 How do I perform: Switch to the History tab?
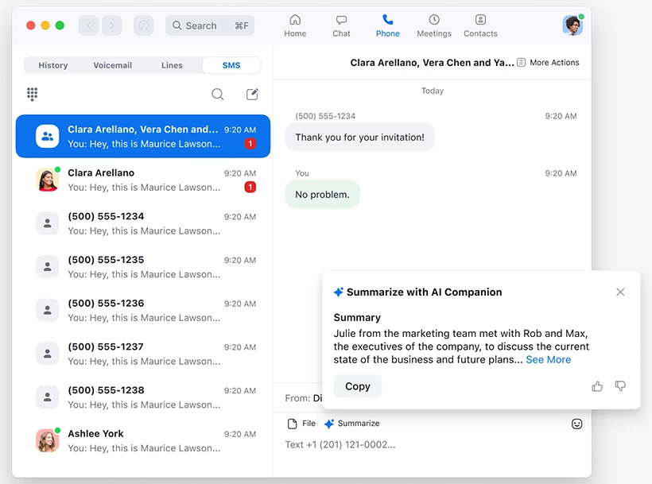52,65
